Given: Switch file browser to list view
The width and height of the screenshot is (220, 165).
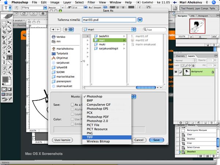Looking at the screenshot, I should (x=66, y=29).
